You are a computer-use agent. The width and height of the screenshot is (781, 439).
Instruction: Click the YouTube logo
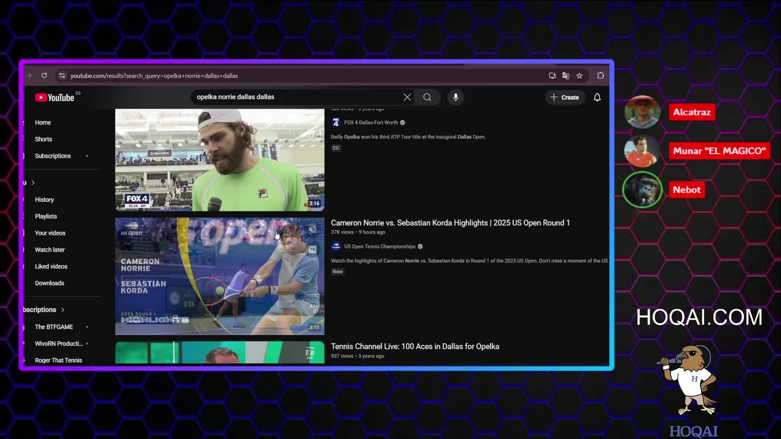coord(55,98)
